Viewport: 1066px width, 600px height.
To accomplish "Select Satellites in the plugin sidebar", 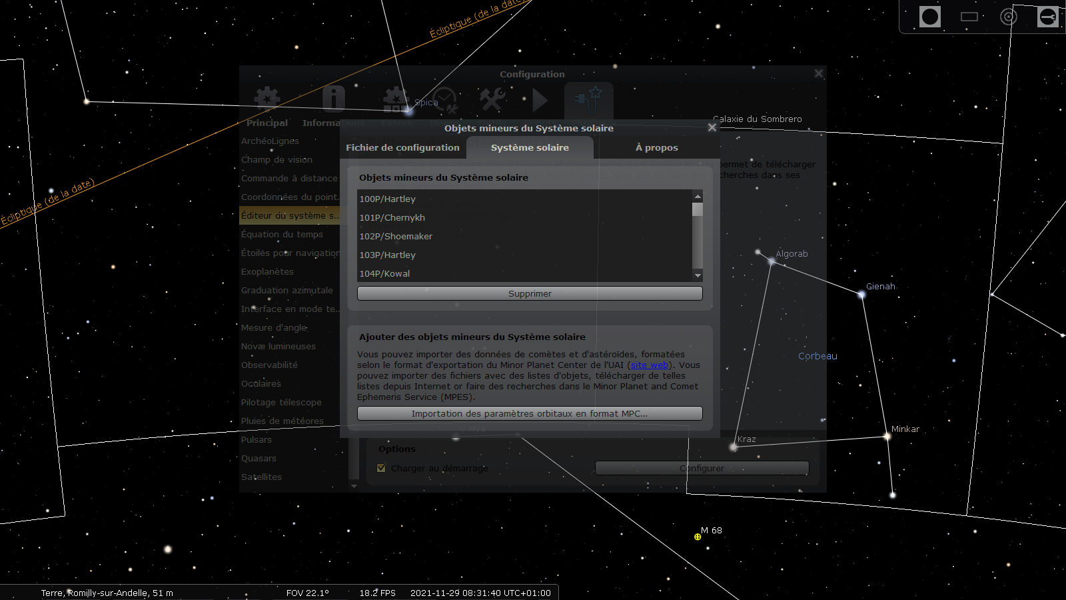I will pyautogui.click(x=261, y=477).
